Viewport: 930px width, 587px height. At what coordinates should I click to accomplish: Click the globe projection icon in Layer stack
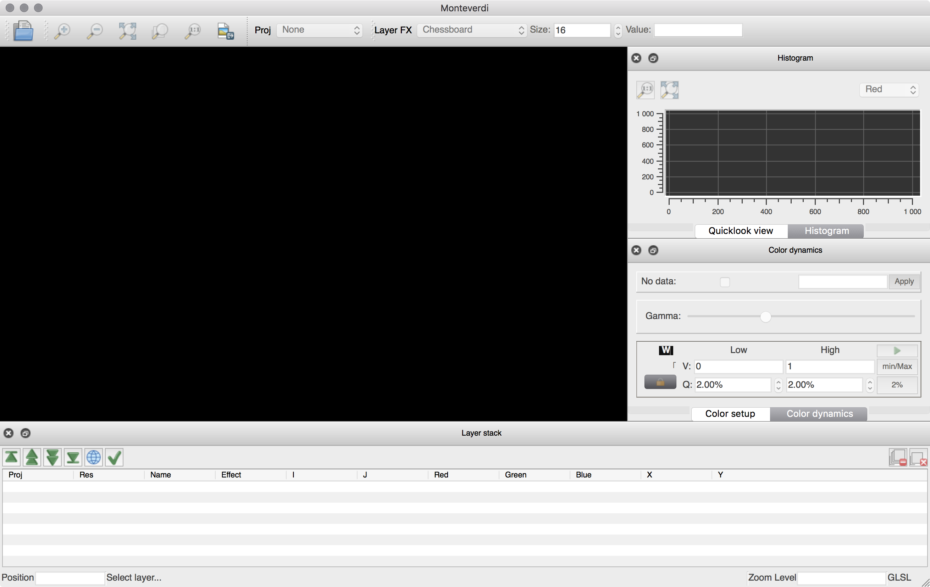[94, 457]
